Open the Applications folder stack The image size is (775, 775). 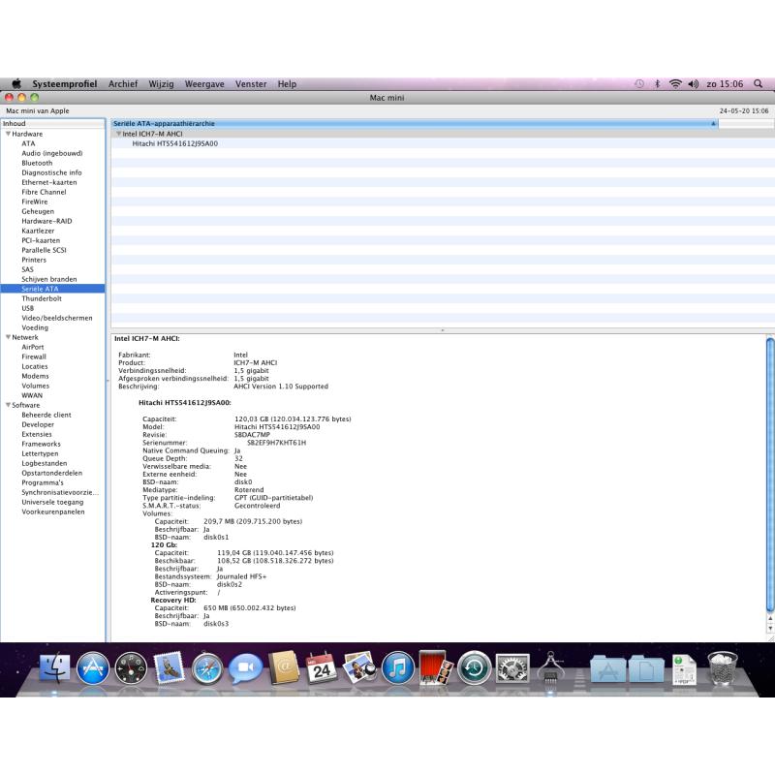[607, 668]
